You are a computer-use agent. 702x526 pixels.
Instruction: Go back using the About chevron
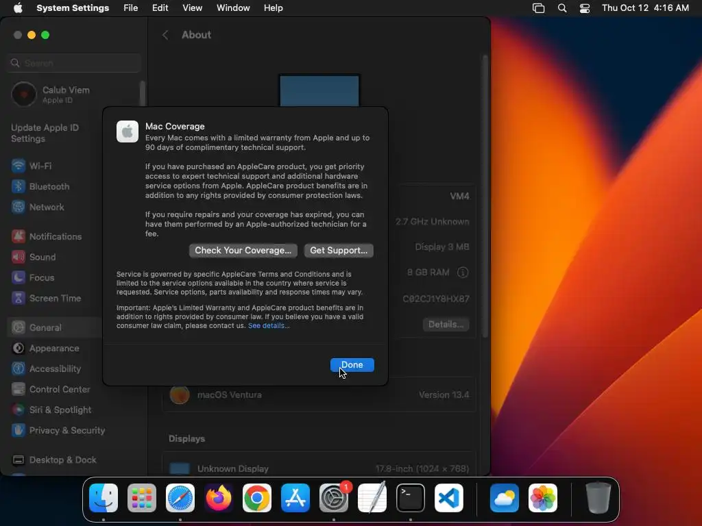(x=165, y=35)
